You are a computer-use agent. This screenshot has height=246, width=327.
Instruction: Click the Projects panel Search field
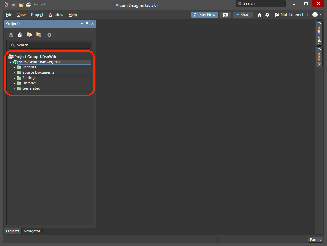click(50, 45)
